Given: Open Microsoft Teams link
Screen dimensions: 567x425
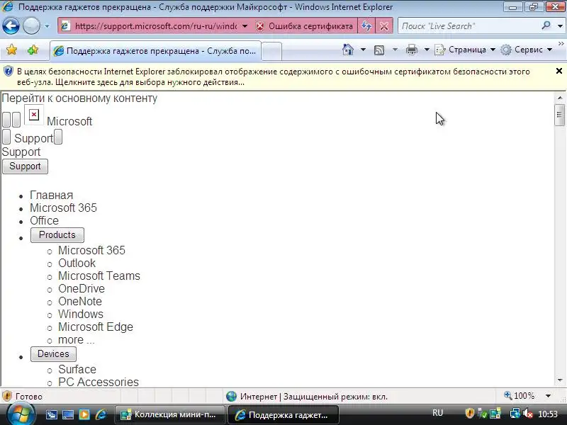Looking at the screenshot, I should pyautogui.click(x=99, y=276).
